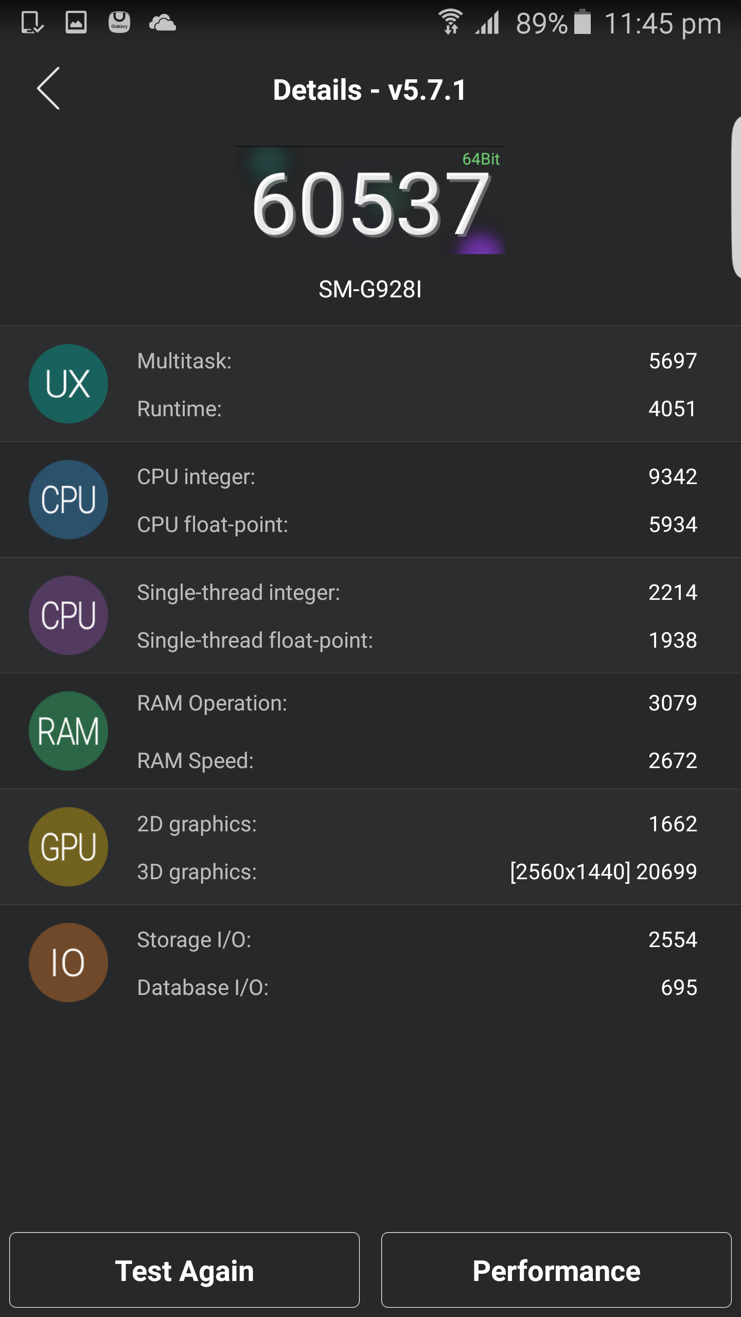Select the blue CPU category icon

tap(68, 500)
